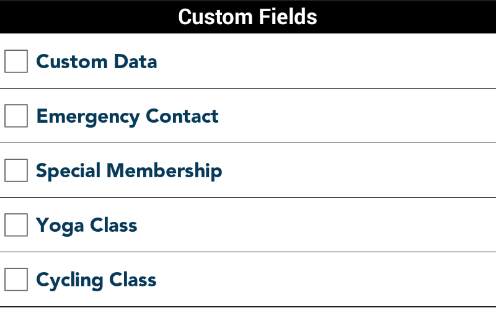
Task: Click empty area below the Cycling Class row
Action: tap(248, 317)
